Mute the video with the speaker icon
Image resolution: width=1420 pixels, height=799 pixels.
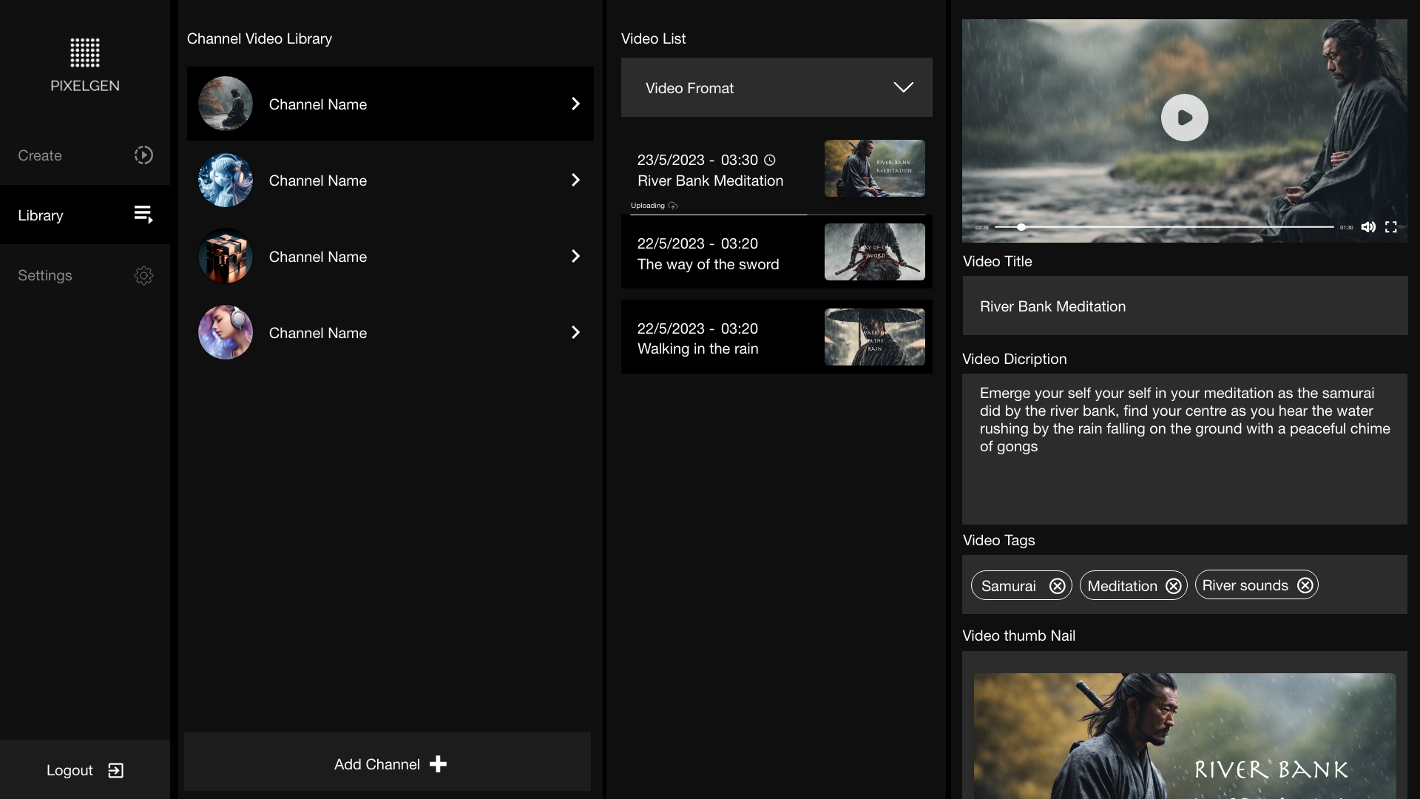(1368, 227)
